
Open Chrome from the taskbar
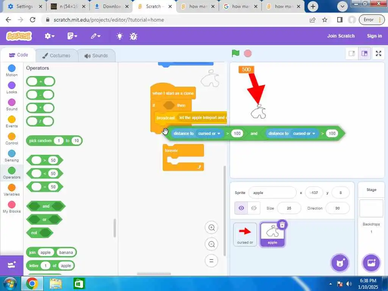32,283
